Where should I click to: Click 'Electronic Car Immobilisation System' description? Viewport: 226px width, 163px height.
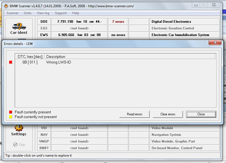(x=180, y=35)
